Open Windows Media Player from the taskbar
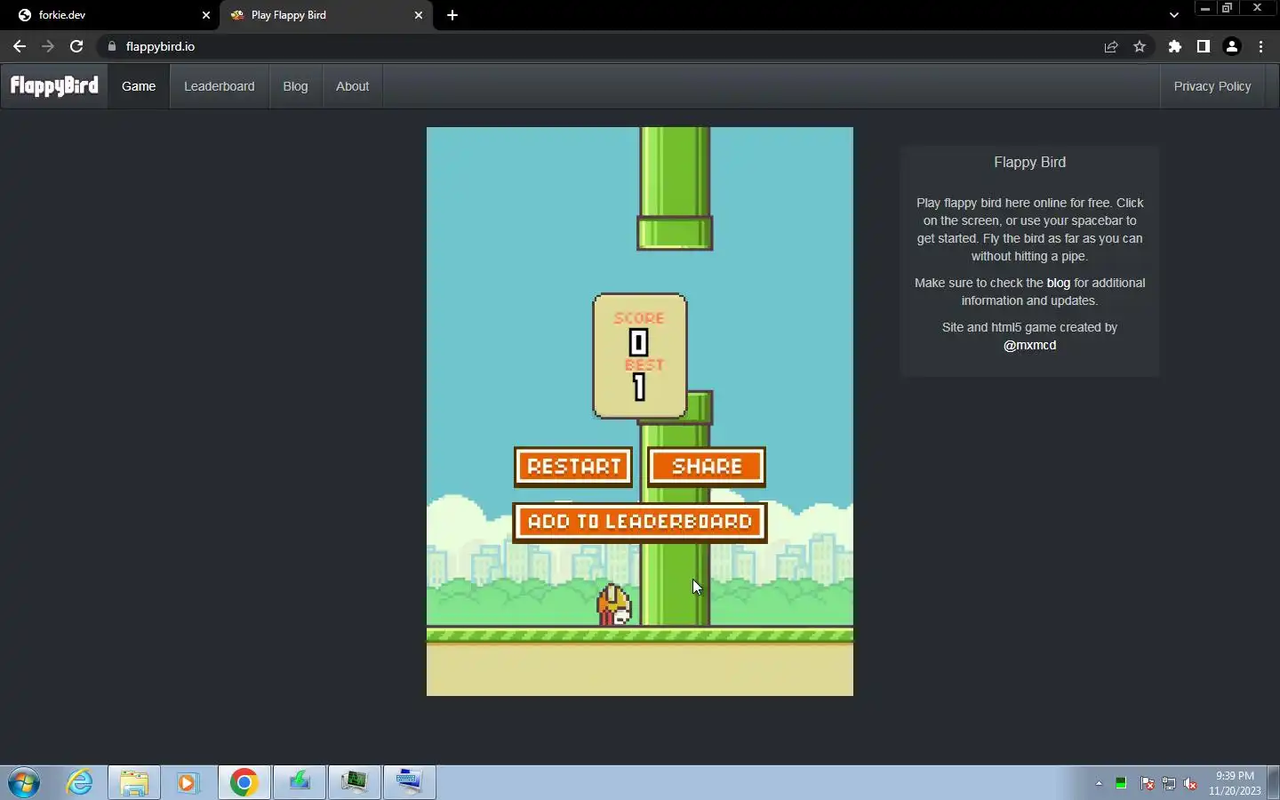Screen dimensions: 1280x800 point(188,783)
